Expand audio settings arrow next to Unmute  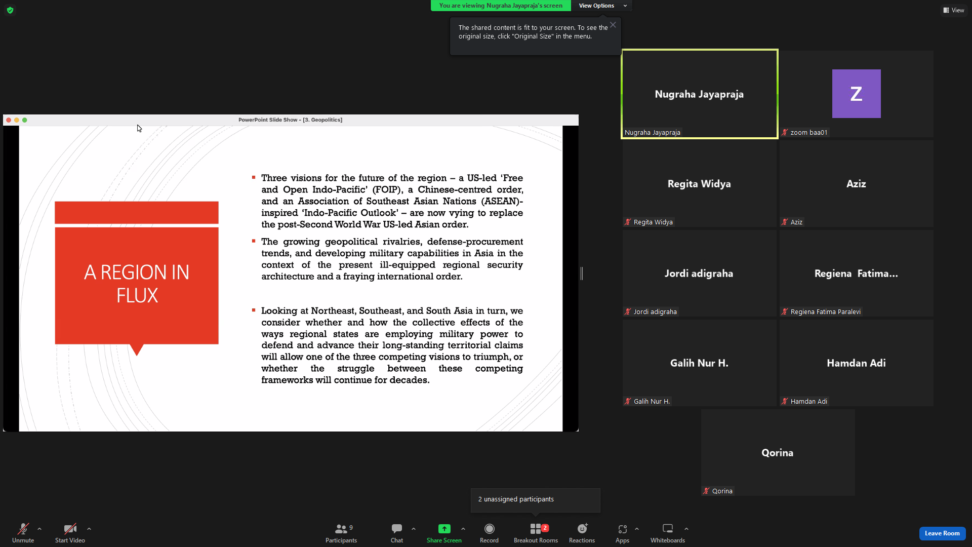pyautogui.click(x=39, y=529)
